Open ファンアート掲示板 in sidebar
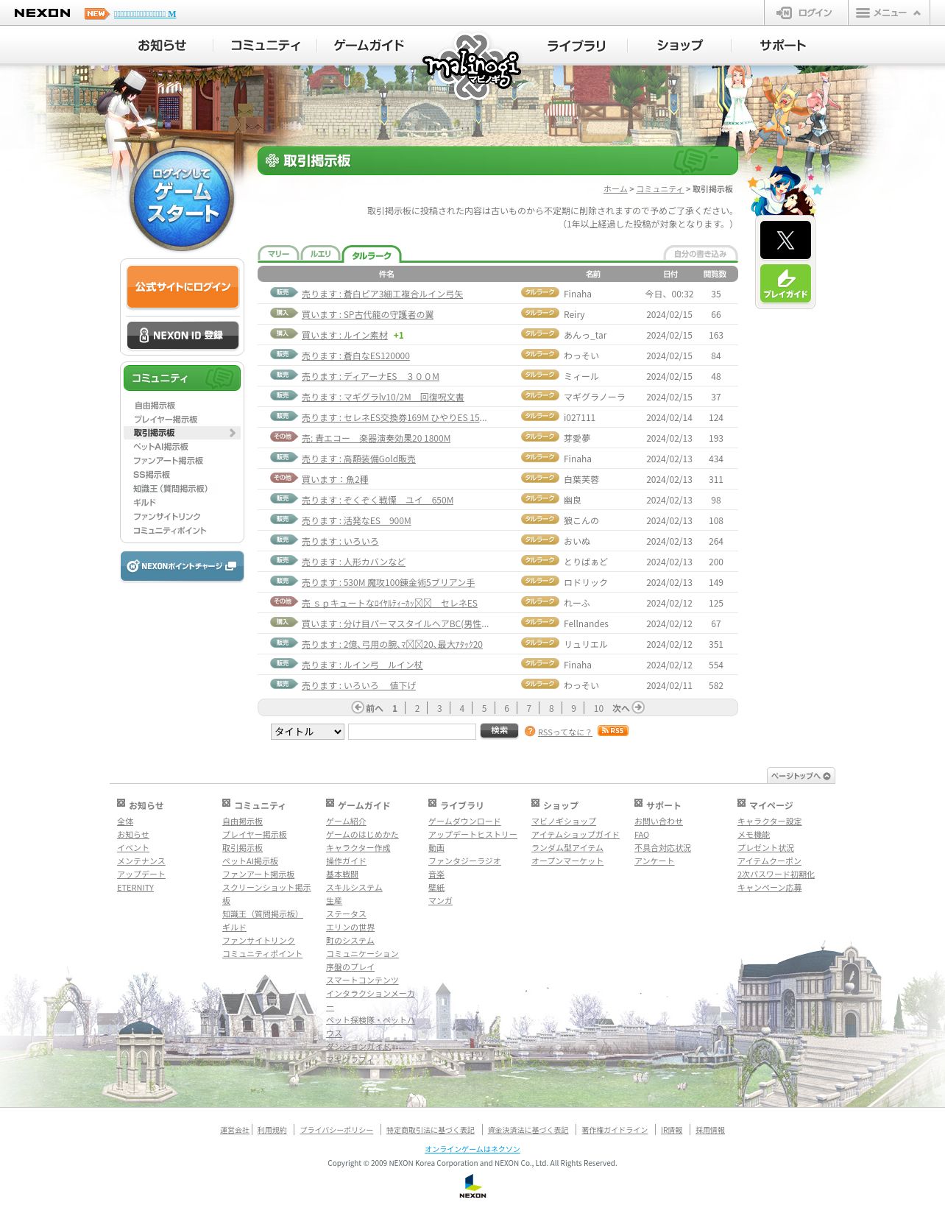The width and height of the screenshot is (945, 1205). pyautogui.click(x=168, y=461)
